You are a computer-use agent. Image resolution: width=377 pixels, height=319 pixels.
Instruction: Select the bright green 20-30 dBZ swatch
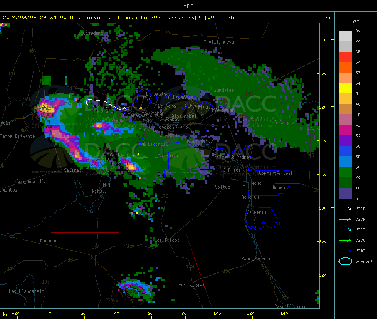coord(345,172)
